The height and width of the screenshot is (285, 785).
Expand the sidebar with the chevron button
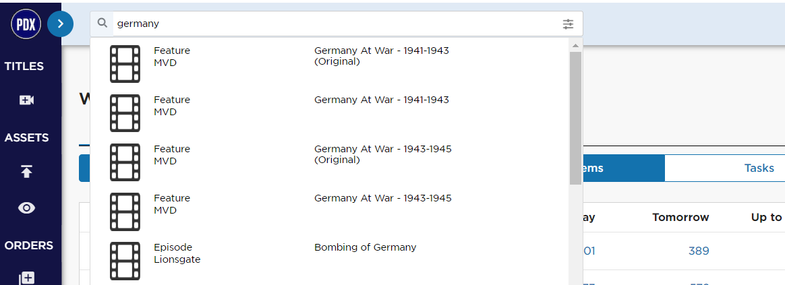pos(61,24)
